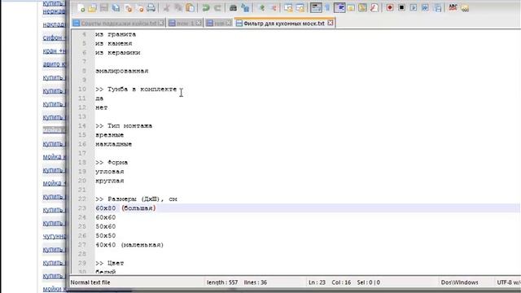Click 'авито' link in background browser

pyautogui.click(x=54, y=64)
